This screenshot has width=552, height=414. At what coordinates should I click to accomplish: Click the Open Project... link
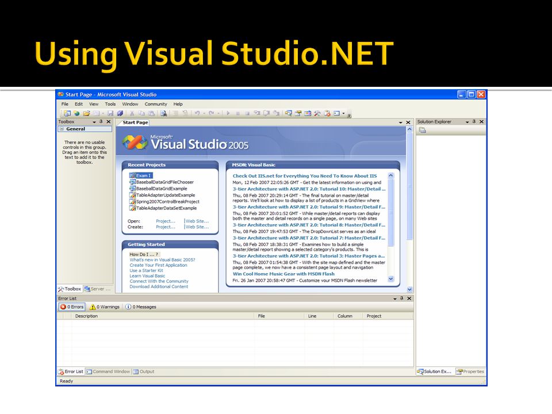(166, 221)
